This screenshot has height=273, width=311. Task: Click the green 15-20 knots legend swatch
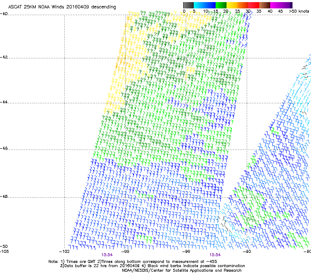(221, 5)
